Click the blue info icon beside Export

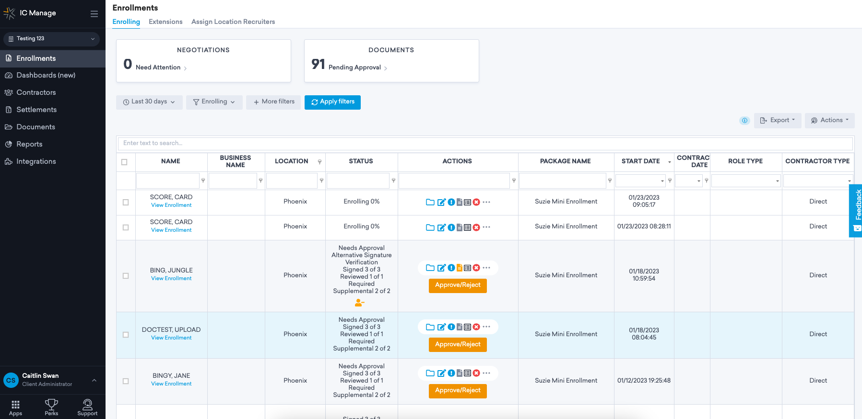744,121
